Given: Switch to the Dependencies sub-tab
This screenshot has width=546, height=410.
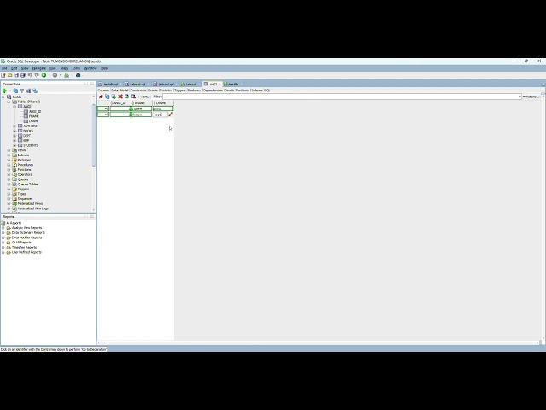Looking at the screenshot, I should 212,91.
